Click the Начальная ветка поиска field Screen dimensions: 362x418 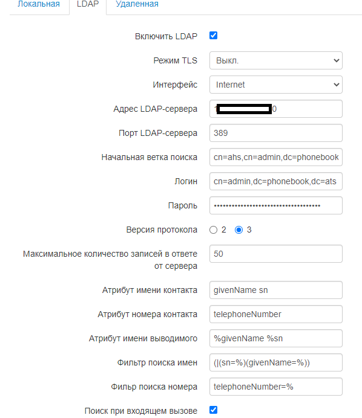point(275,157)
